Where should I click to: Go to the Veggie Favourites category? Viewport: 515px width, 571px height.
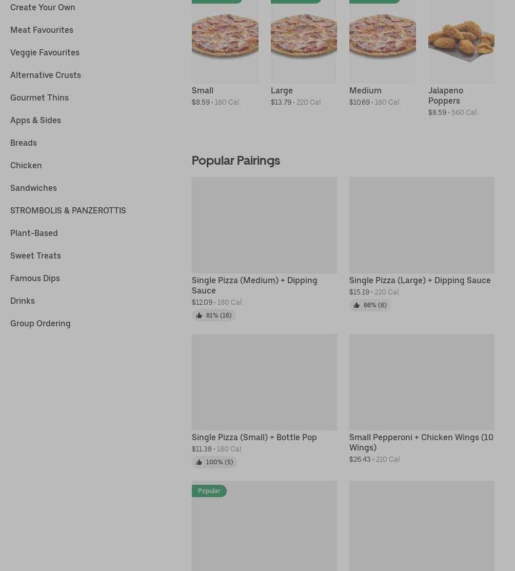[45, 52]
